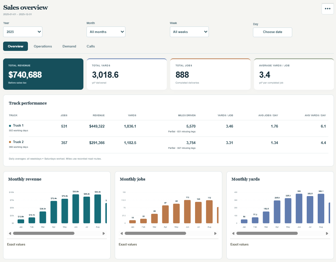Click the Truck 1 avg jobs/day value 1.76

pyautogui.click(x=274, y=127)
